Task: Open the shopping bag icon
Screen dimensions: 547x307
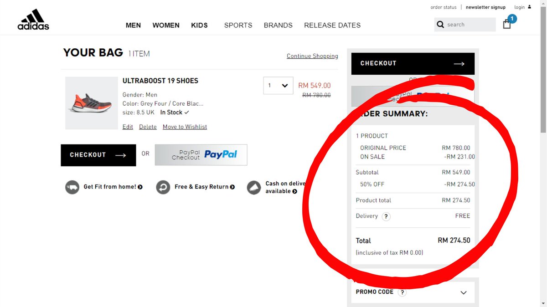Action: tap(507, 24)
